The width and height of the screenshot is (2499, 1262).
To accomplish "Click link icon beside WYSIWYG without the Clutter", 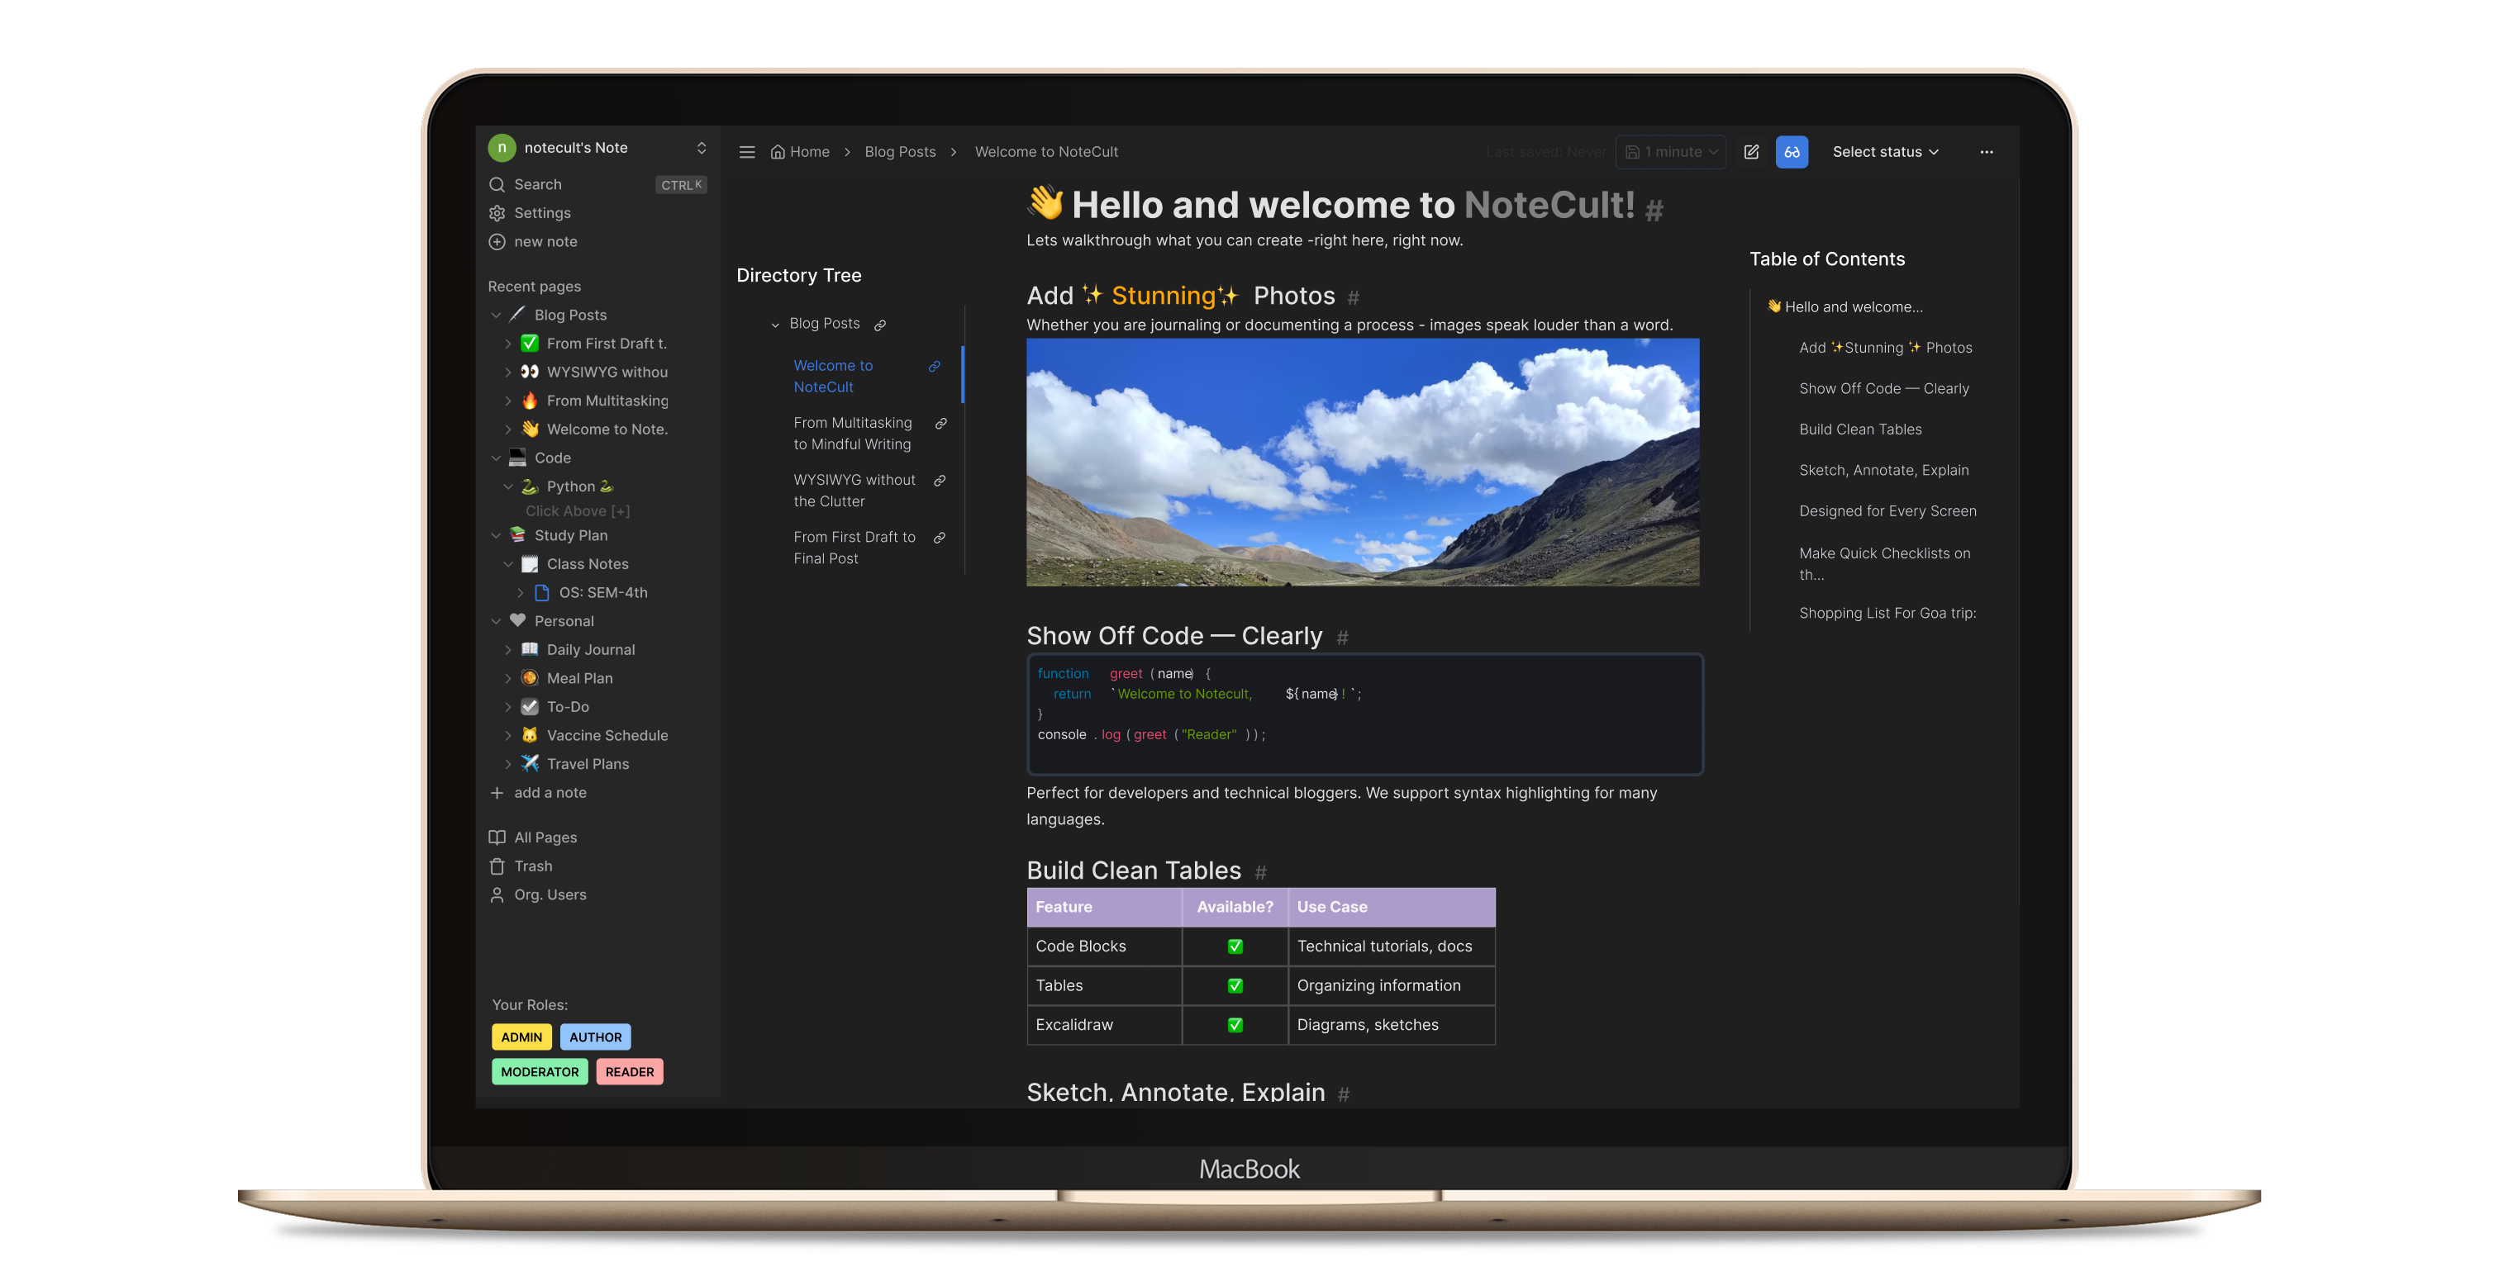I will (x=939, y=481).
